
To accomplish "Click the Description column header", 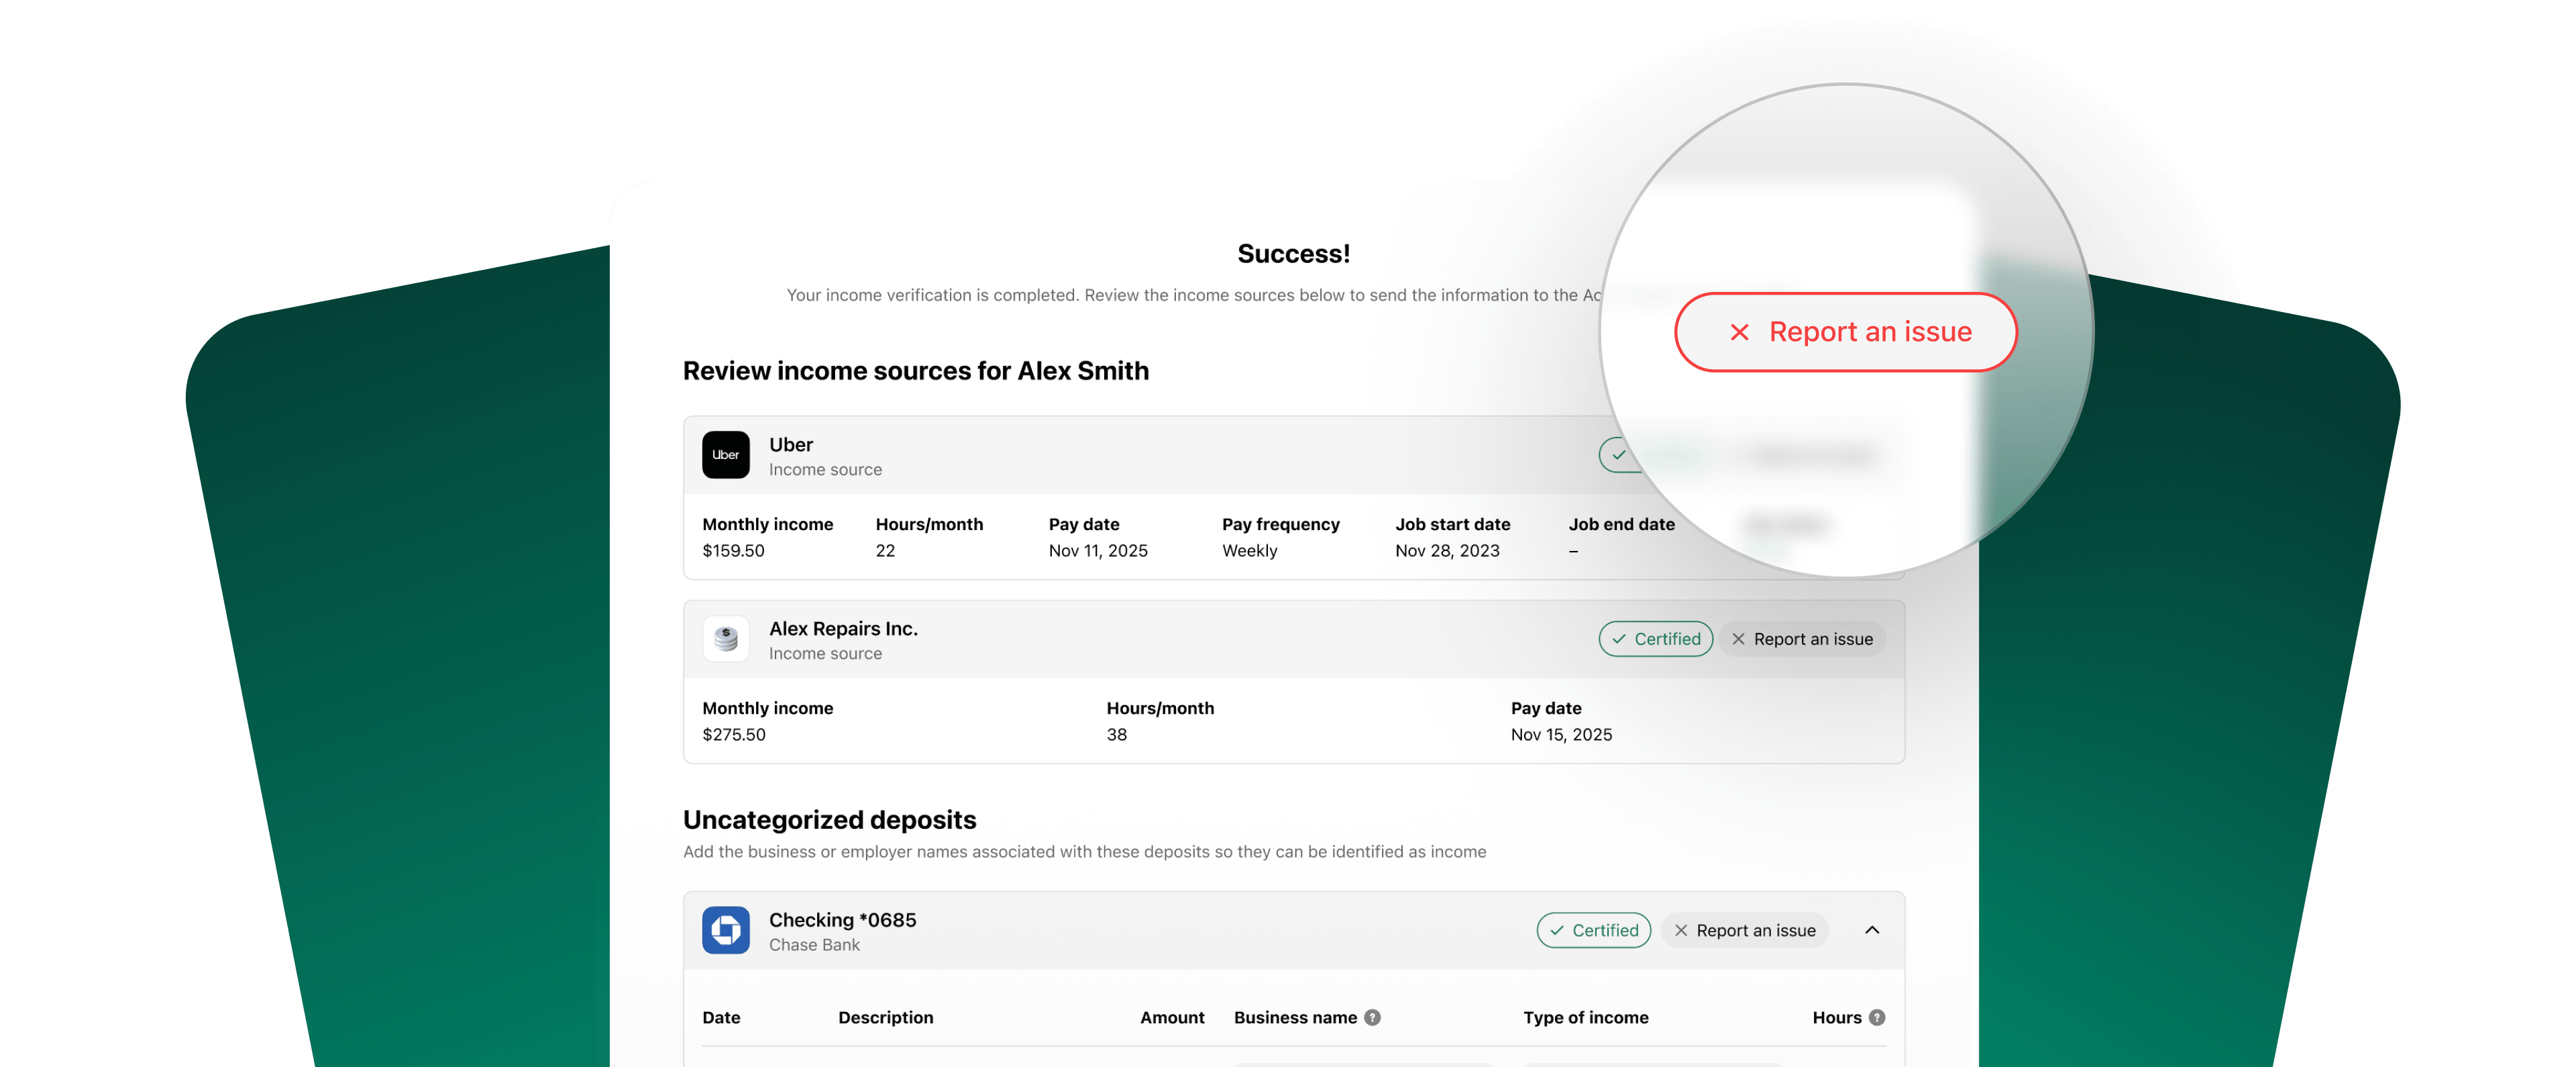I will pos(885,1017).
